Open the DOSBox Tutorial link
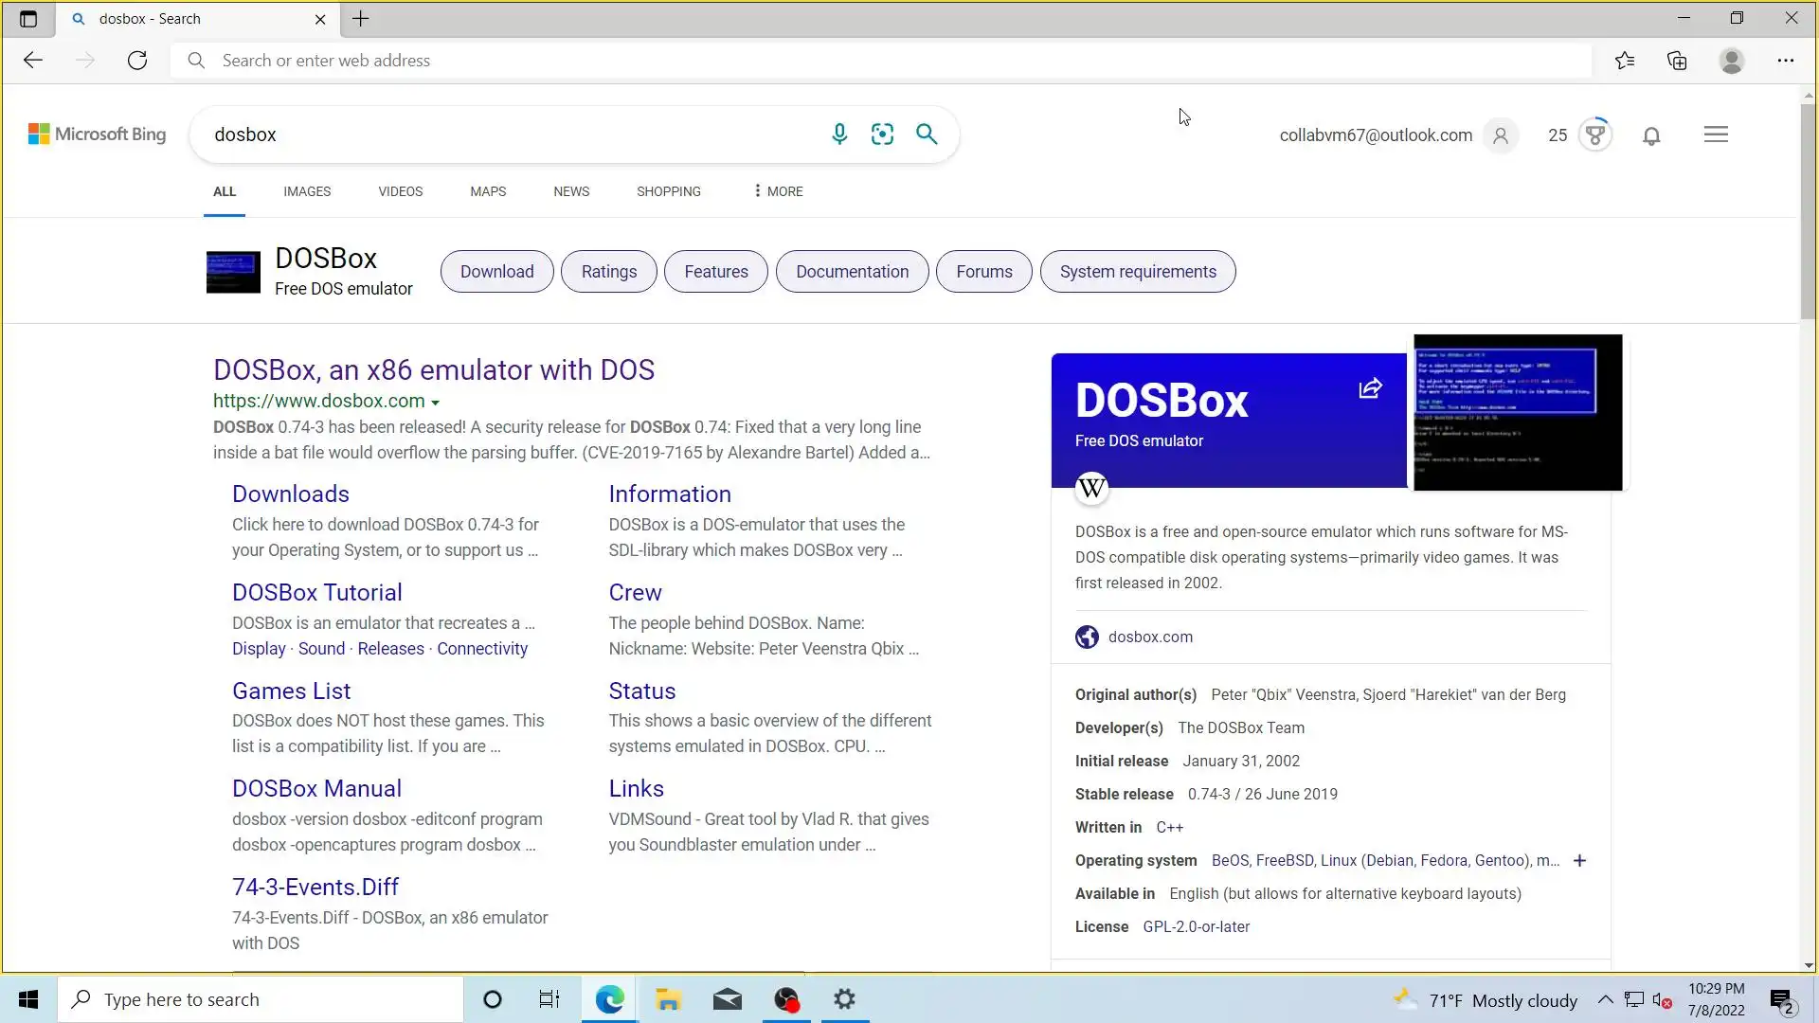The width and height of the screenshot is (1819, 1023). coord(316,593)
